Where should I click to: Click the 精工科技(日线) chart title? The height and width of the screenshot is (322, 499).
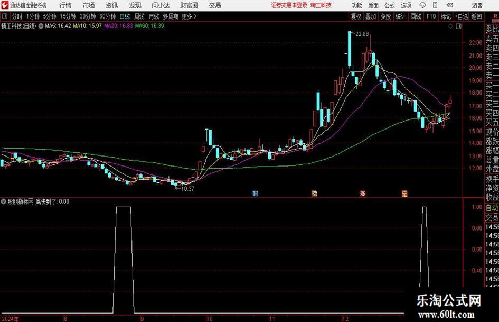click(x=19, y=26)
